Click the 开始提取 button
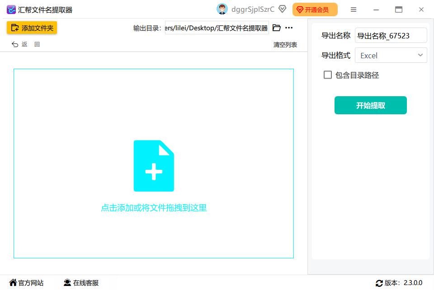 pyautogui.click(x=370, y=105)
